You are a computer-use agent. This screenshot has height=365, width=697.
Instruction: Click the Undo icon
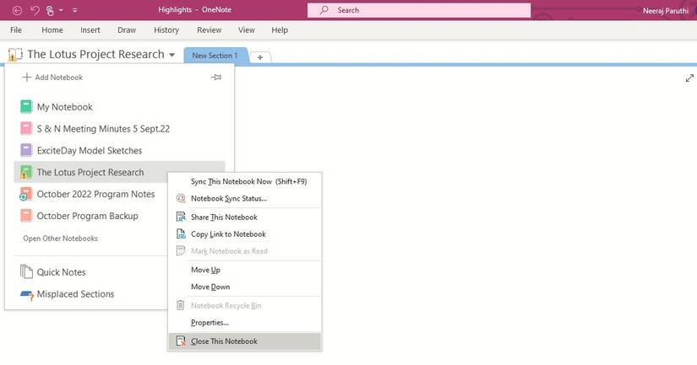35,10
